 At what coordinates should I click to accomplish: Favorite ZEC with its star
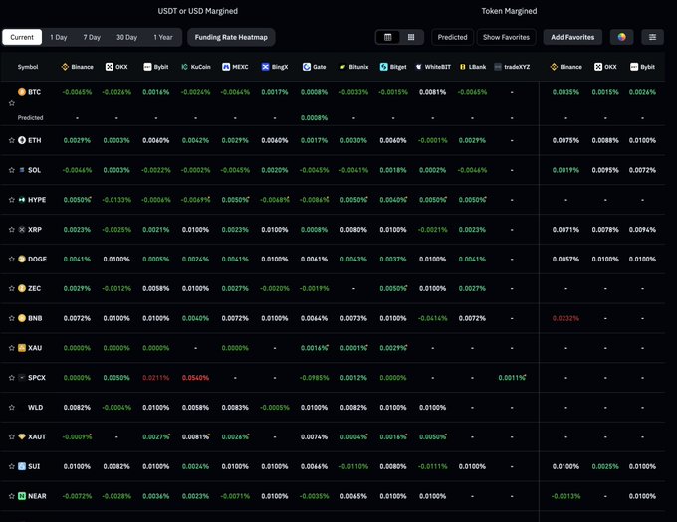(x=12, y=288)
